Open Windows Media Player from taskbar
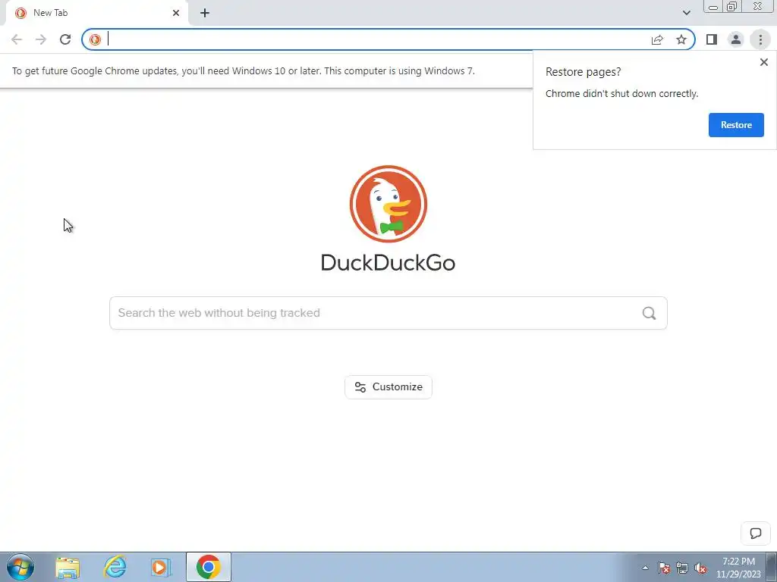This screenshot has width=777, height=582. pos(161,567)
